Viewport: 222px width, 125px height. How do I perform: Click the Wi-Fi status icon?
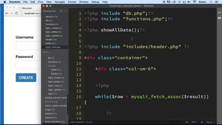pos(195,2)
